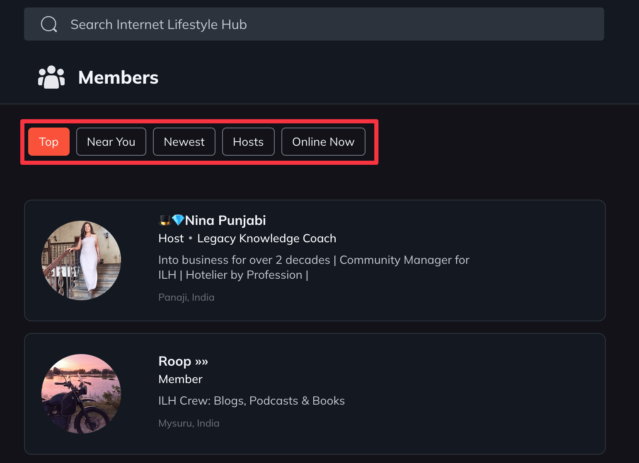
Task: Select the Top filter
Action: pyautogui.click(x=48, y=142)
